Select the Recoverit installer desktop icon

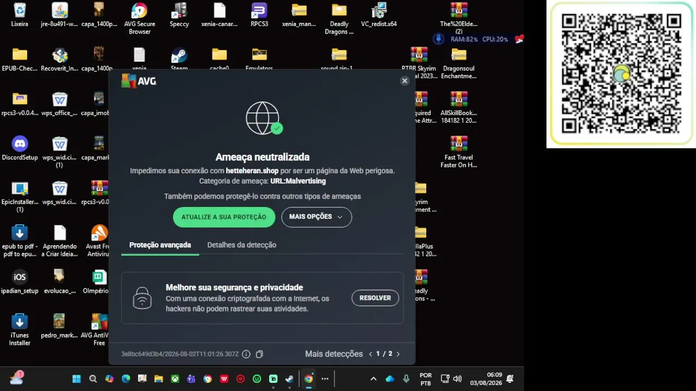point(59,59)
